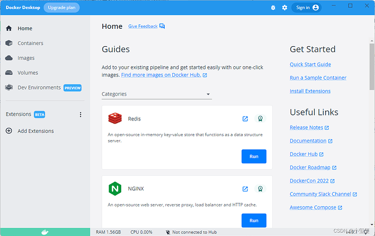Click the Upgrade plan button

pyautogui.click(x=61, y=8)
